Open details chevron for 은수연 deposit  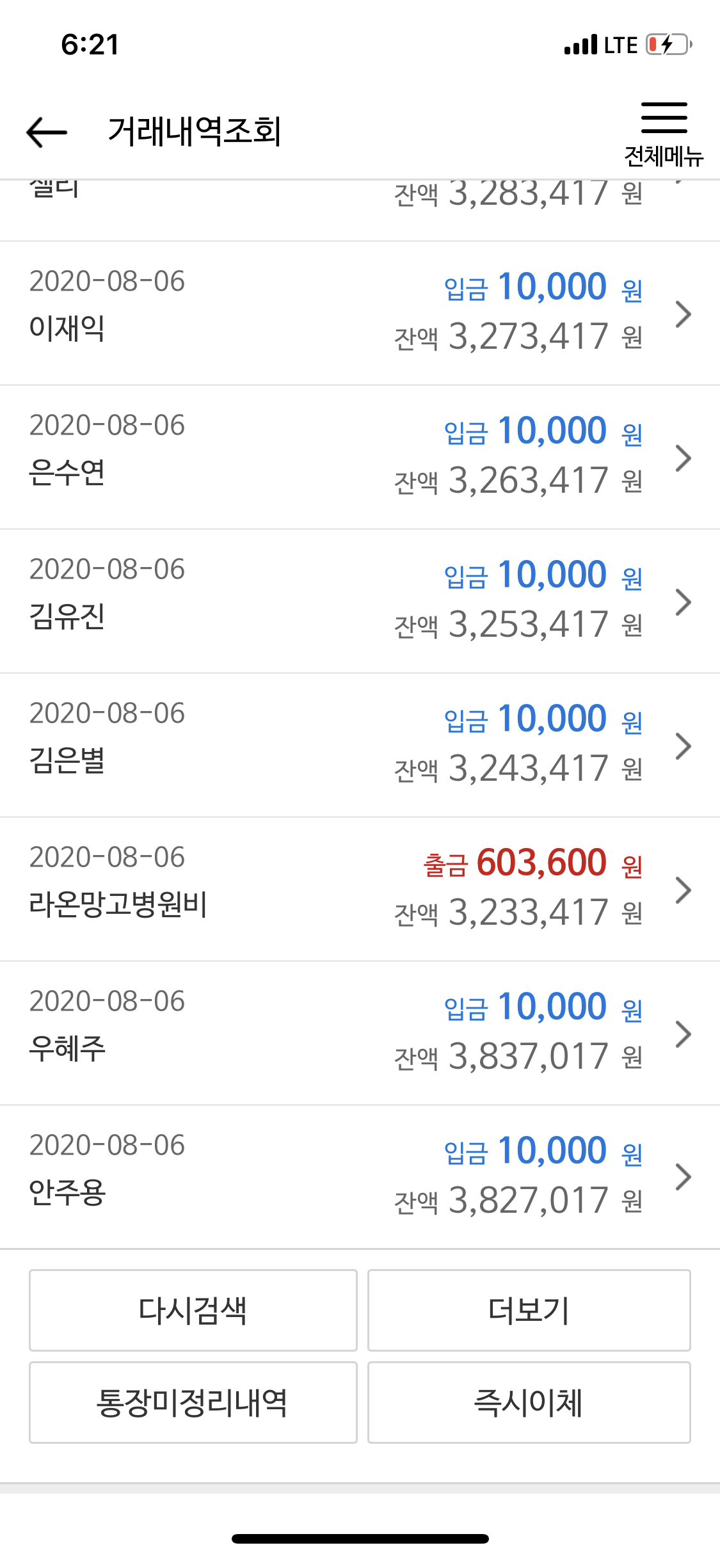684,458
